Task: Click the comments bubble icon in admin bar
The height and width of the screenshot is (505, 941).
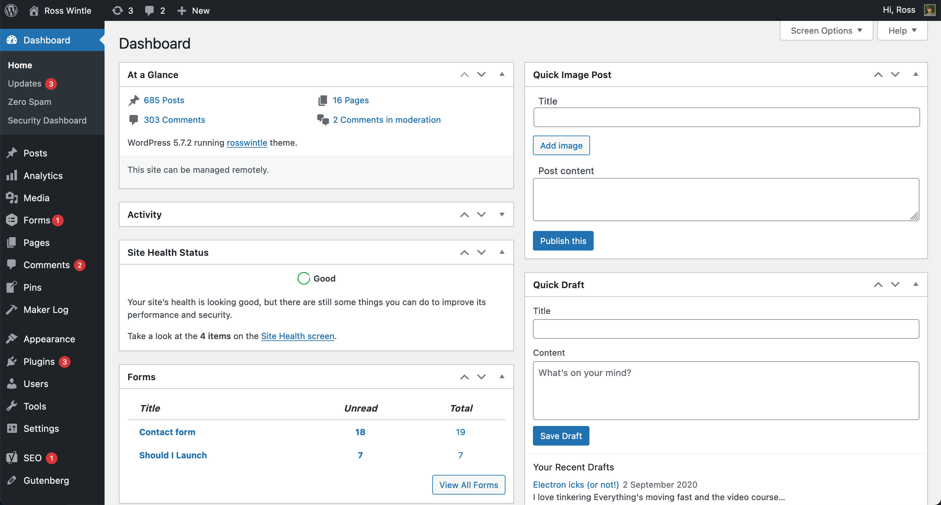Action: coord(149,10)
